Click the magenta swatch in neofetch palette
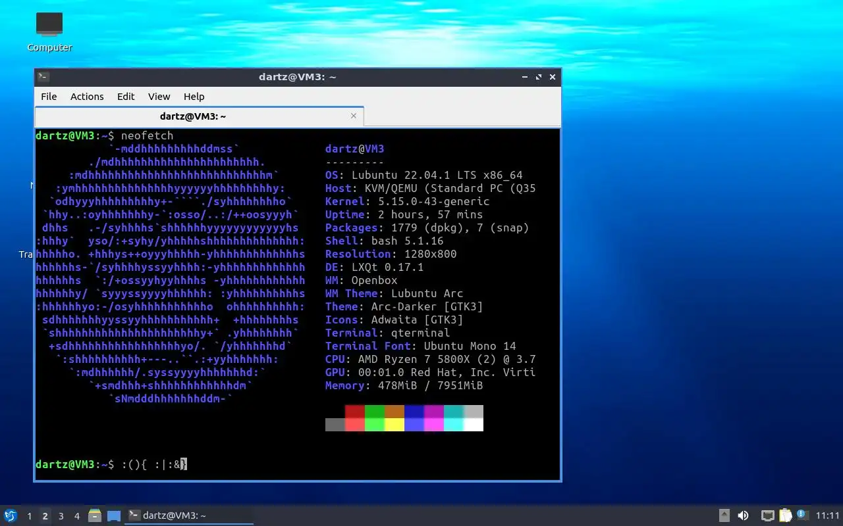The height and width of the screenshot is (526, 843). pos(434,412)
